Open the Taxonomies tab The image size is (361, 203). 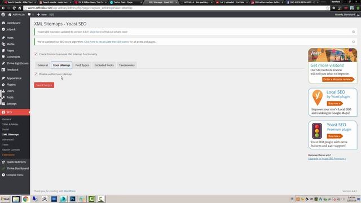[126, 65]
